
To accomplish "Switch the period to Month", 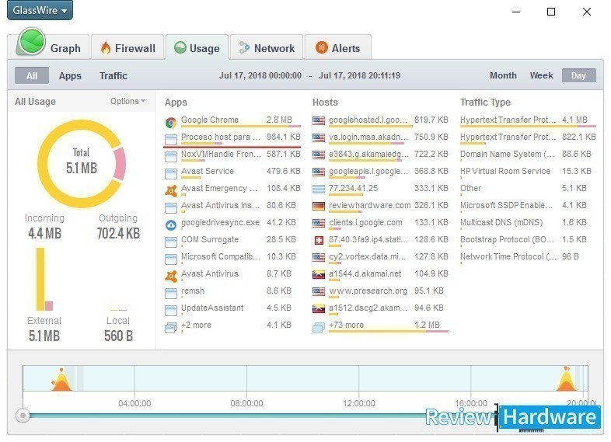I will [x=503, y=75].
